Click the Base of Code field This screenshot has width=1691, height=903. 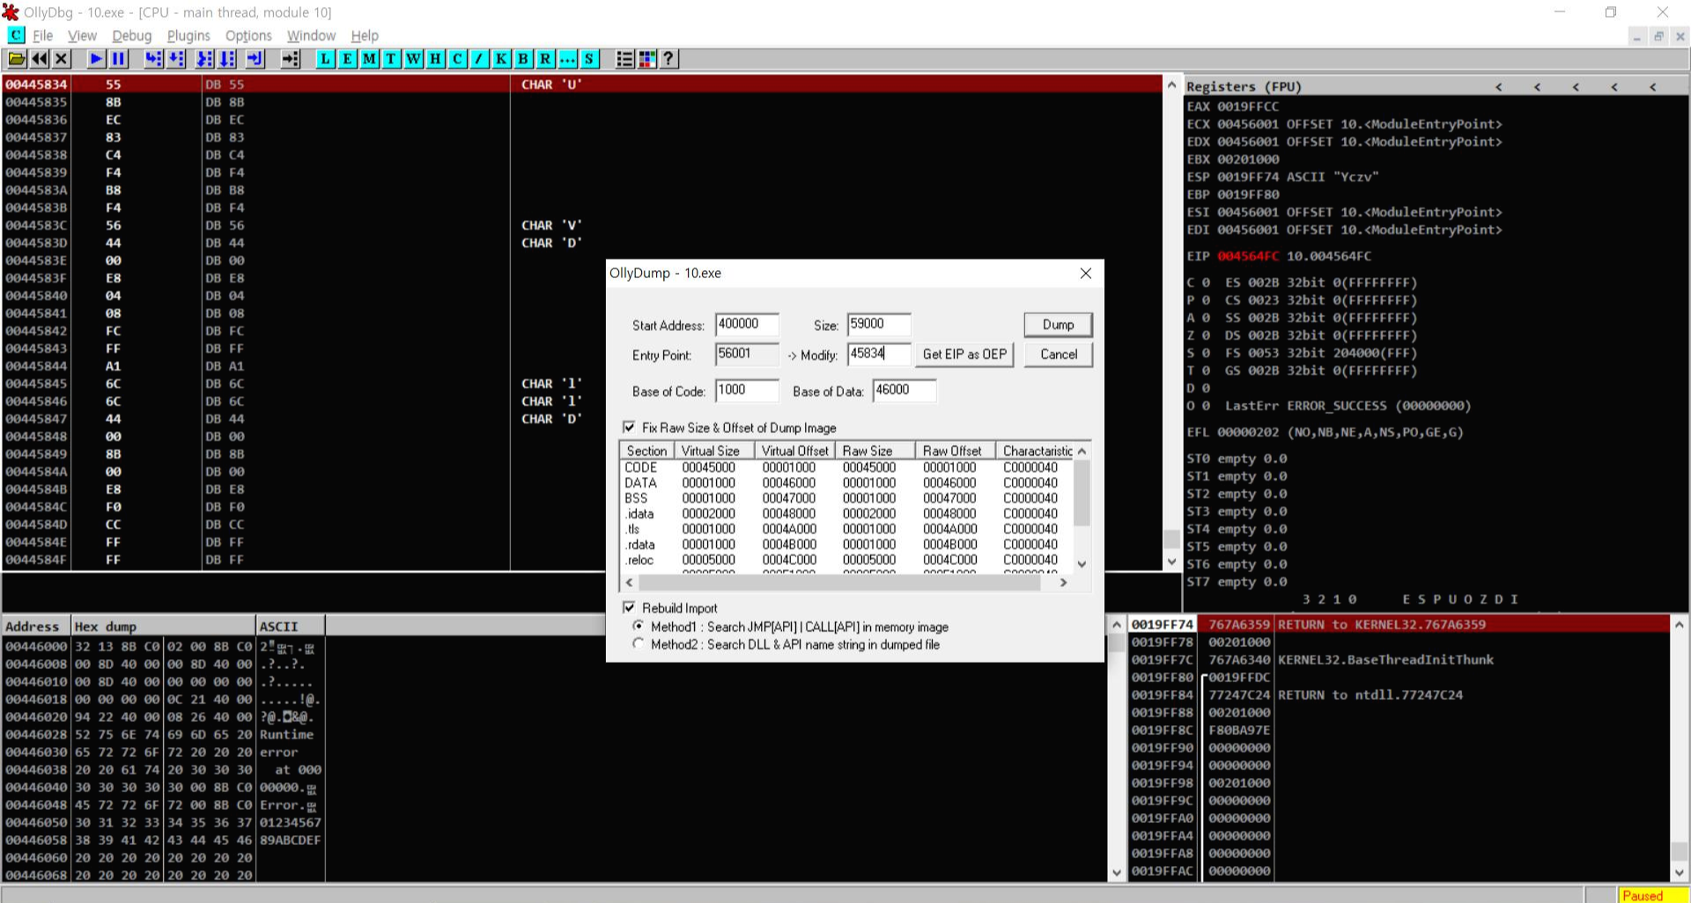(746, 390)
